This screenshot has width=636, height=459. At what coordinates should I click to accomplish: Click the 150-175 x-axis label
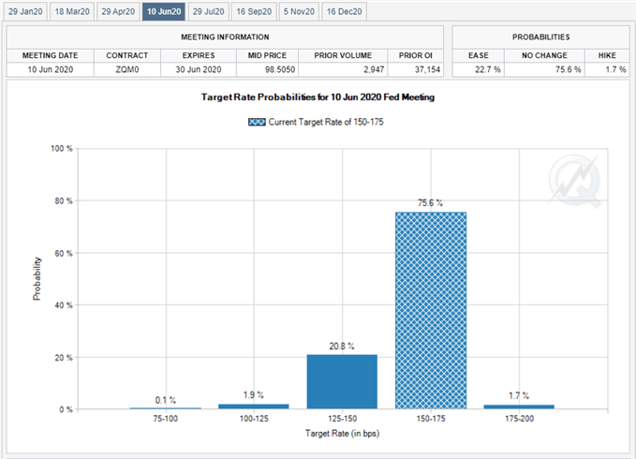[x=430, y=419]
